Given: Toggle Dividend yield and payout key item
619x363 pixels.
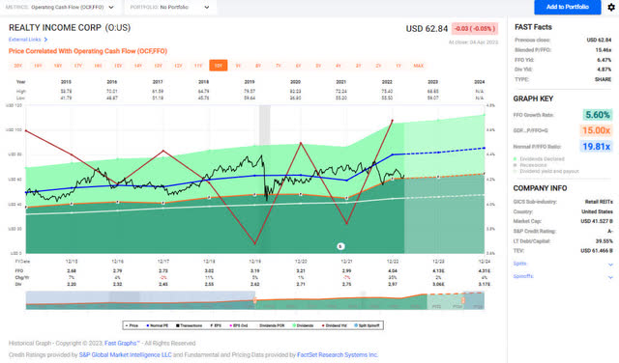Looking at the screenshot, I should click(x=545, y=172).
